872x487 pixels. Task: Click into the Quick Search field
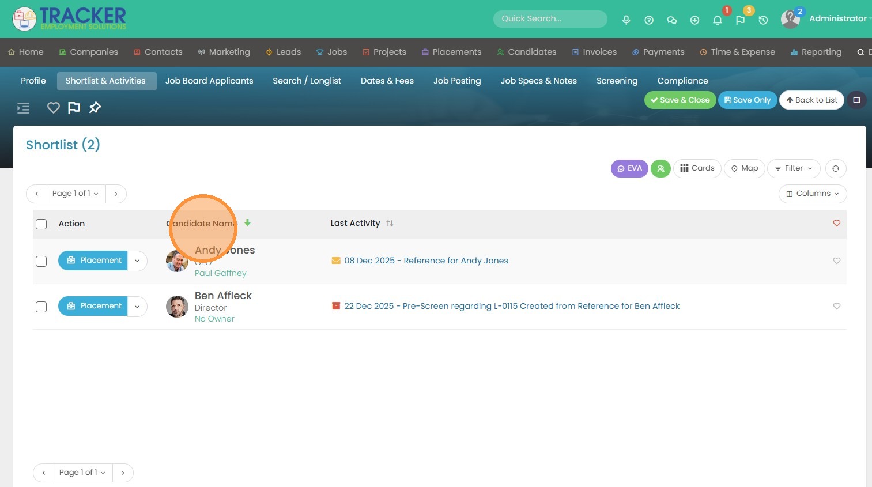(x=550, y=19)
